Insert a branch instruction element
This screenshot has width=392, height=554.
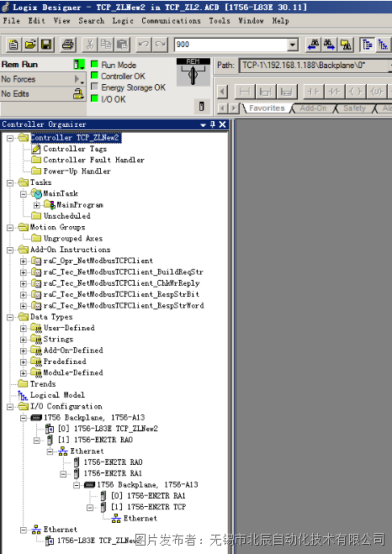265,92
